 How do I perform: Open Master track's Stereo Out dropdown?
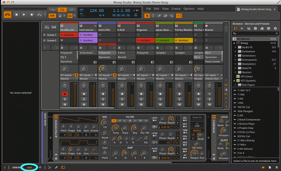pyautogui.click(x=214, y=79)
